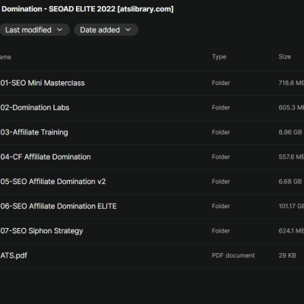The width and height of the screenshot is (304, 304).
Task: Click Folder type in 01-SEO Mini Masterclass row
Action: pos(221,83)
